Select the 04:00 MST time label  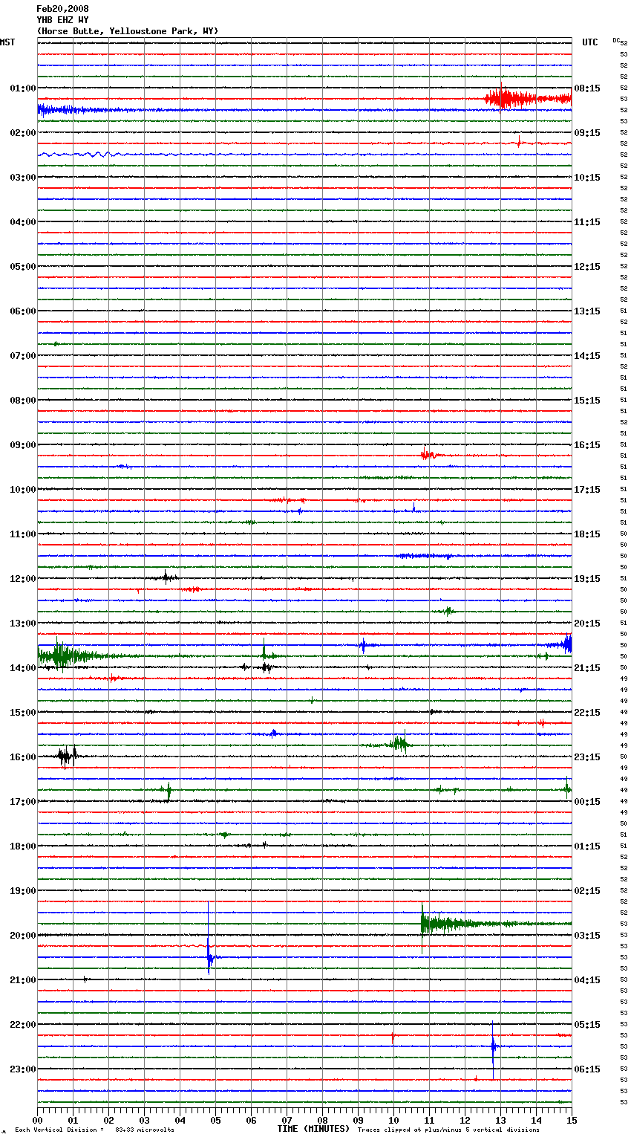point(23,222)
